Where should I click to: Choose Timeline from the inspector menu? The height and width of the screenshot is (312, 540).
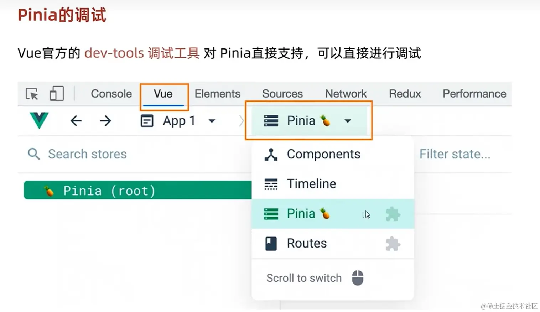(333, 184)
